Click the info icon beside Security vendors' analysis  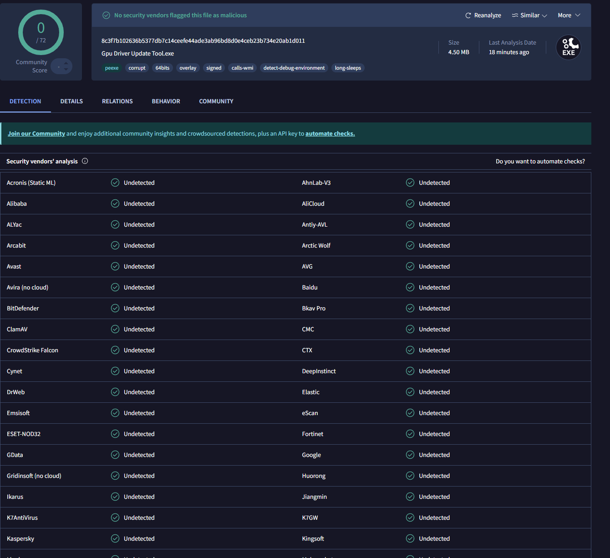tap(85, 161)
